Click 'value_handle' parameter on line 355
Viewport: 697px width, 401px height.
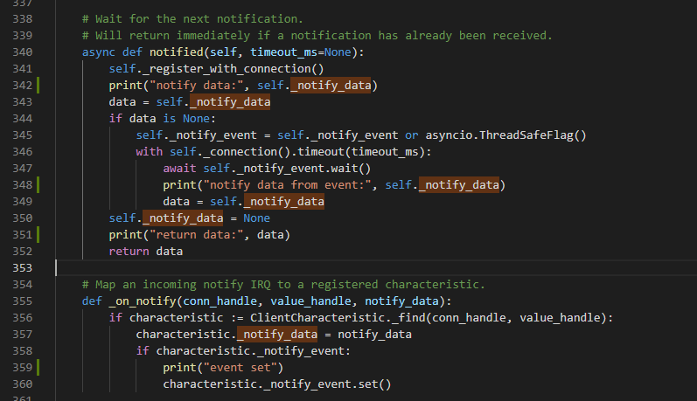310,301
